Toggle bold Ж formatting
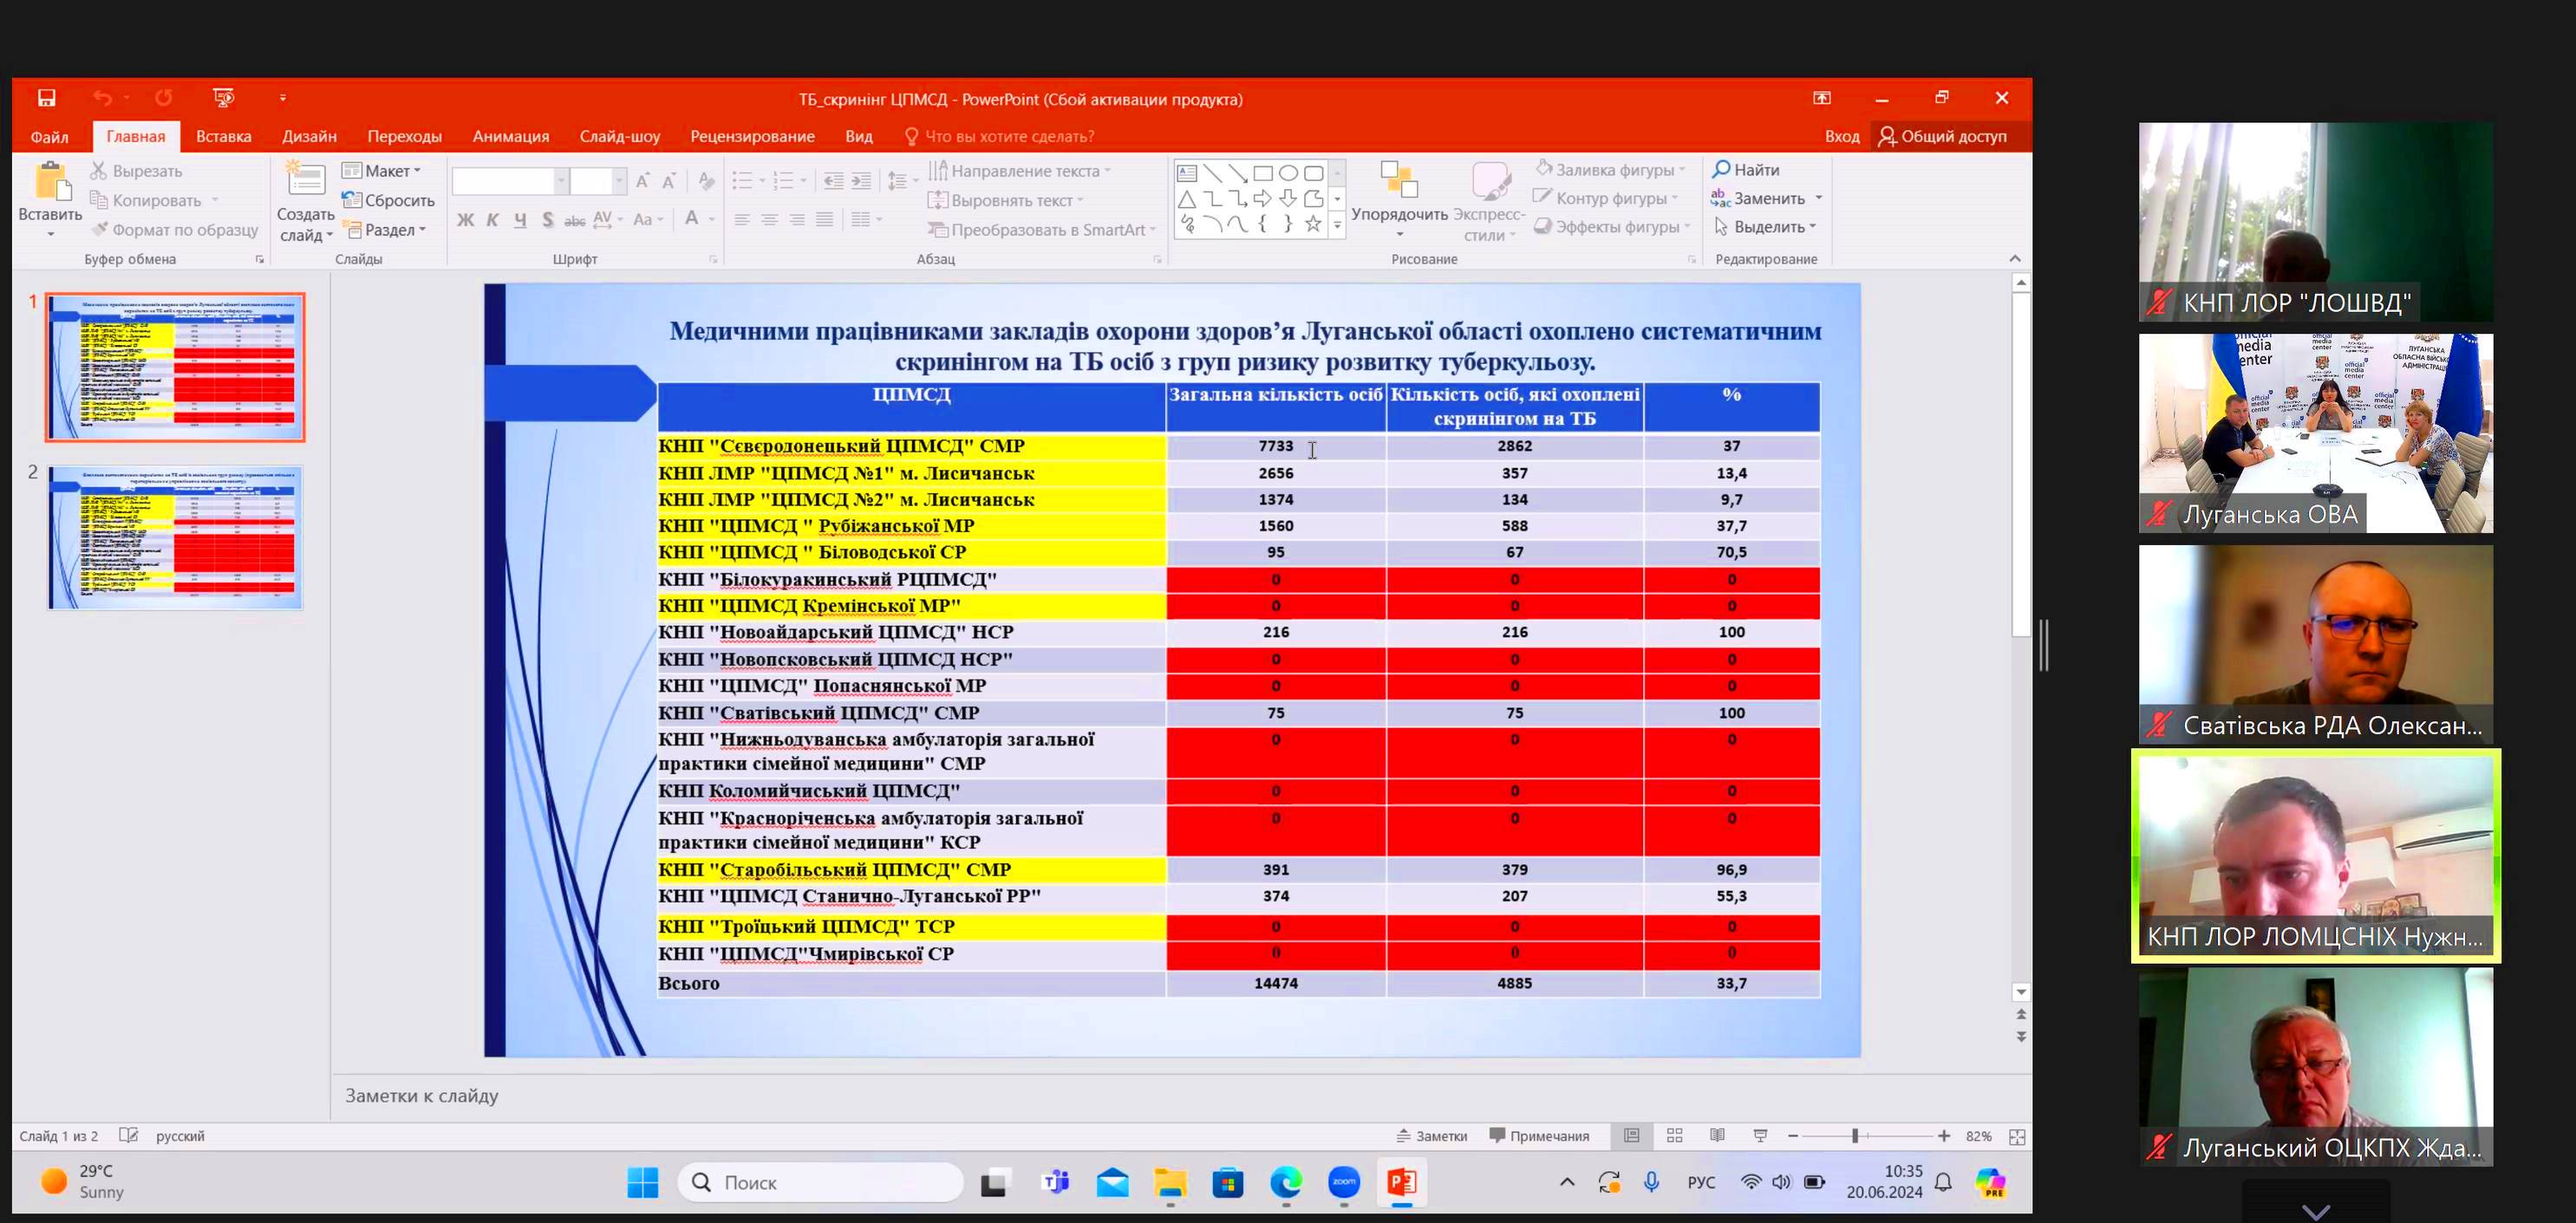 pos(465,219)
